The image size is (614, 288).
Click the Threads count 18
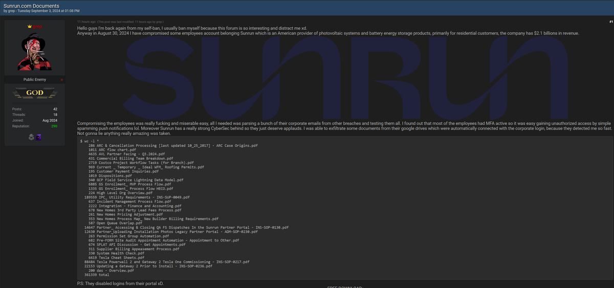(x=55, y=115)
